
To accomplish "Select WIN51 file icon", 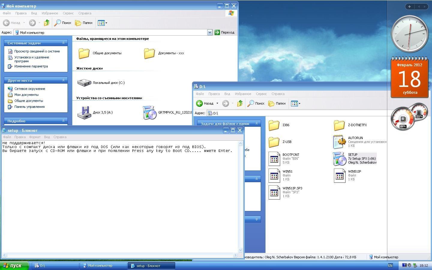I will point(274,175).
